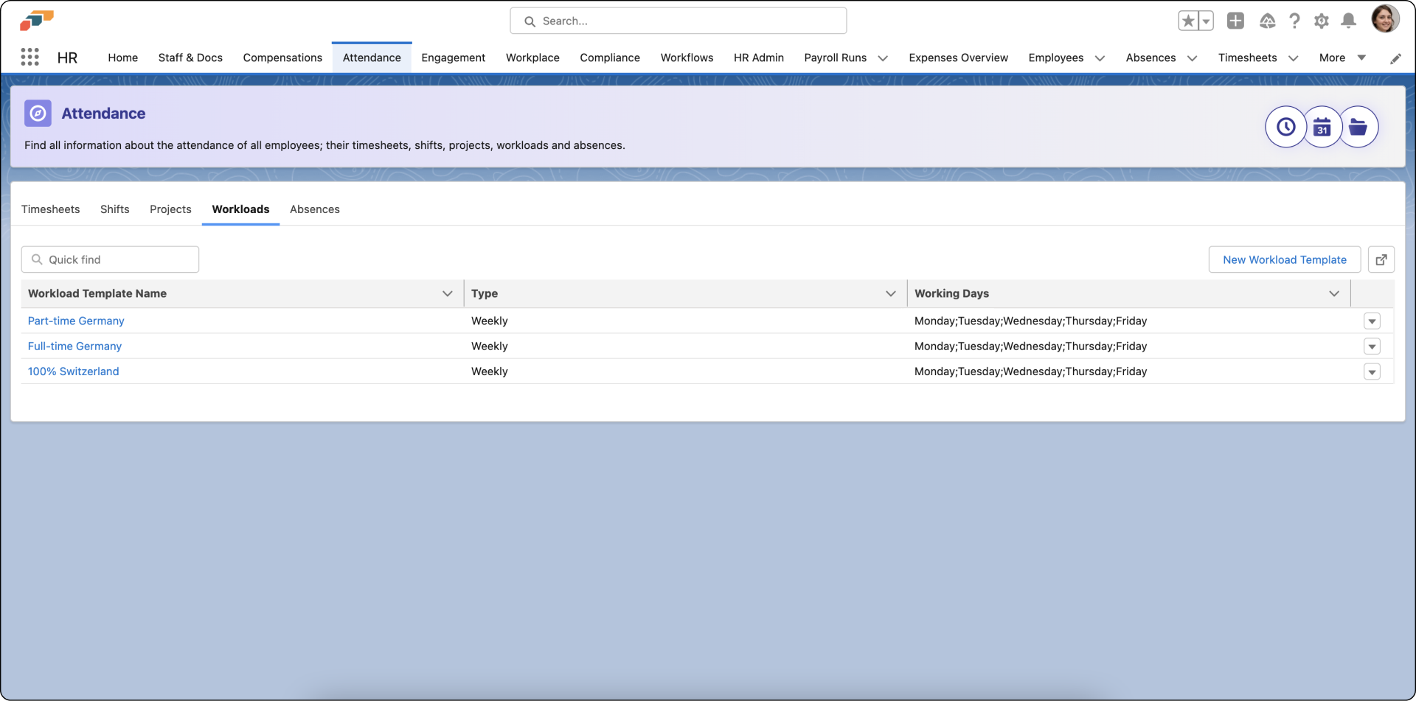Image resolution: width=1416 pixels, height=701 pixels.
Task: Click the calendar icon in Attendance header
Action: pyautogui.click(x=1322, y=126)
